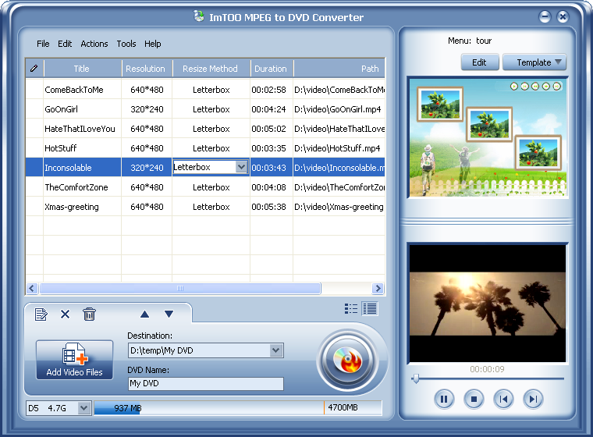The width and height of the screenshot is (593, 437).
Task: Click the 00:00:09 playback time label
Action: (487, 369)
